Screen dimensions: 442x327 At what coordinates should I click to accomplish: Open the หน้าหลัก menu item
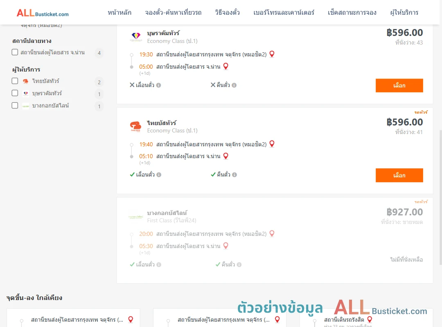pos(120,13)
